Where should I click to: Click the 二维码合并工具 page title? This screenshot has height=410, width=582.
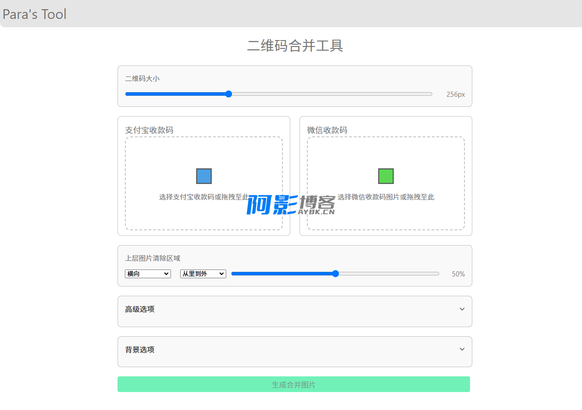[295, 46]
